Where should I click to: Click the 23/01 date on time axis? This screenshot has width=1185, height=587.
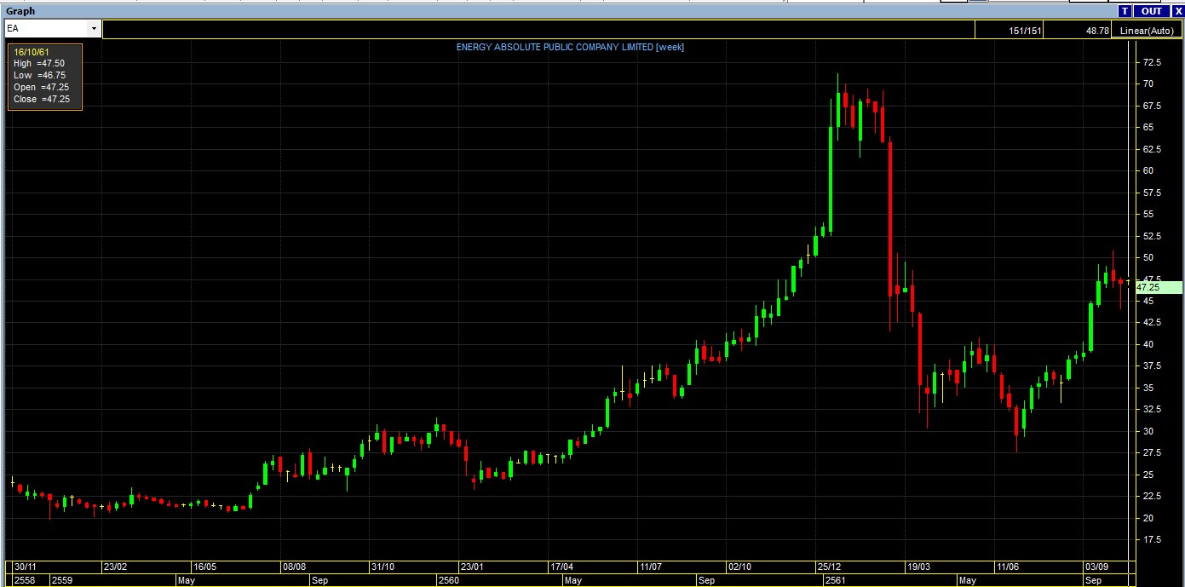(x=472, y=567)
